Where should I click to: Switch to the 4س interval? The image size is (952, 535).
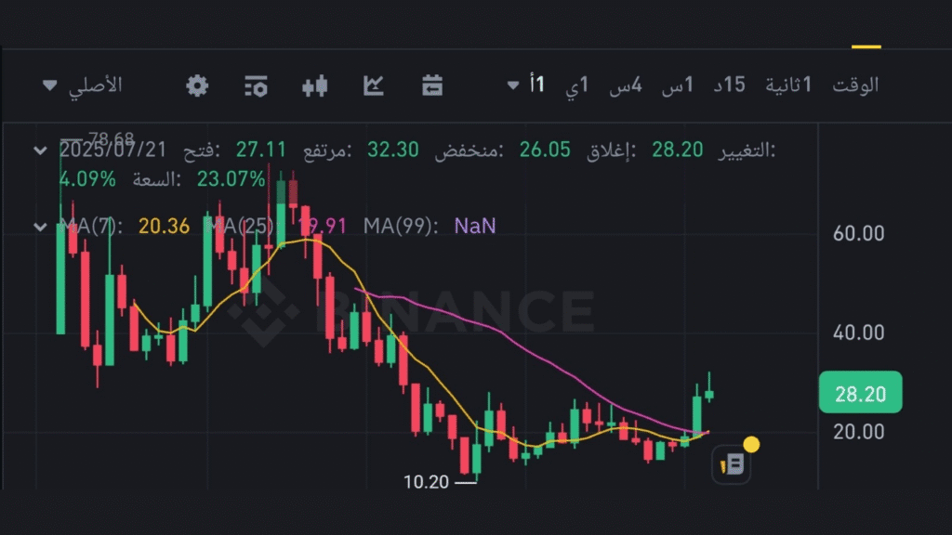point(626,85)
